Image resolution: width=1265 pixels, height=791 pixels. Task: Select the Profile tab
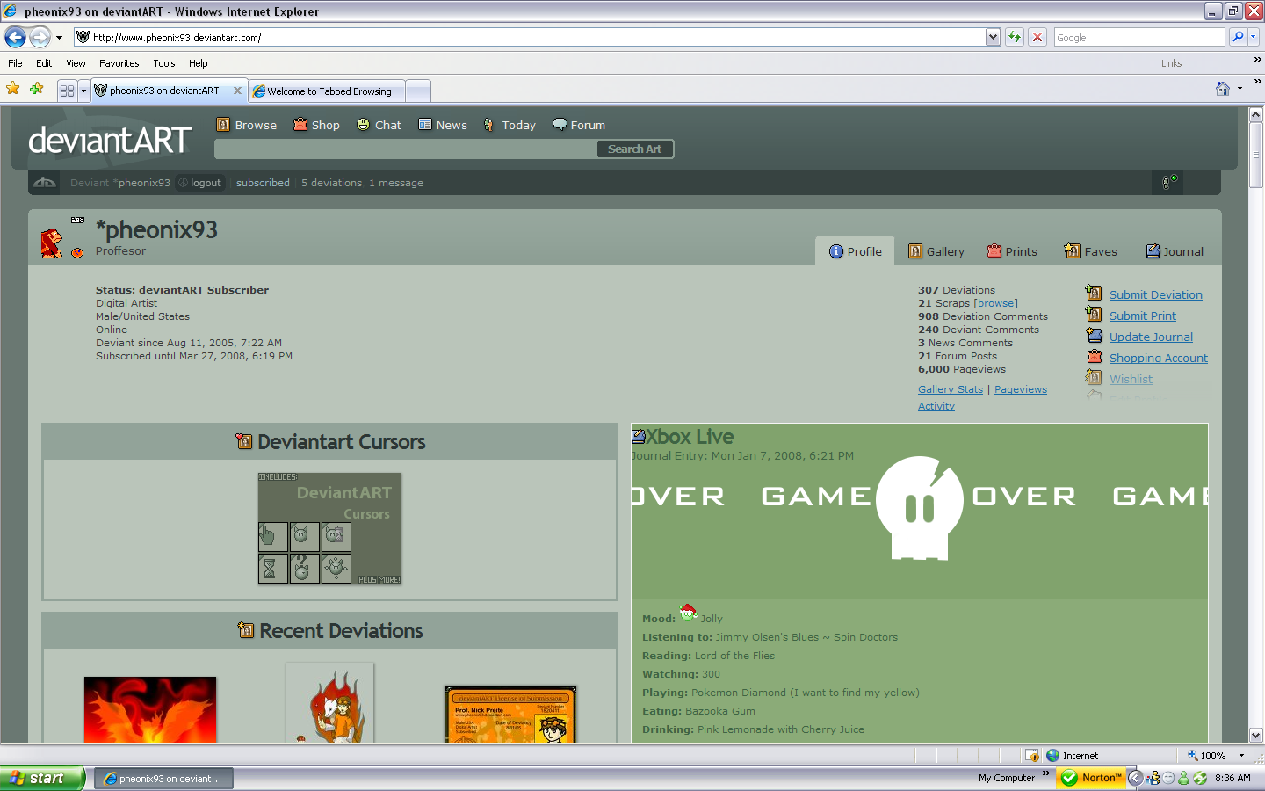[855, 251]
